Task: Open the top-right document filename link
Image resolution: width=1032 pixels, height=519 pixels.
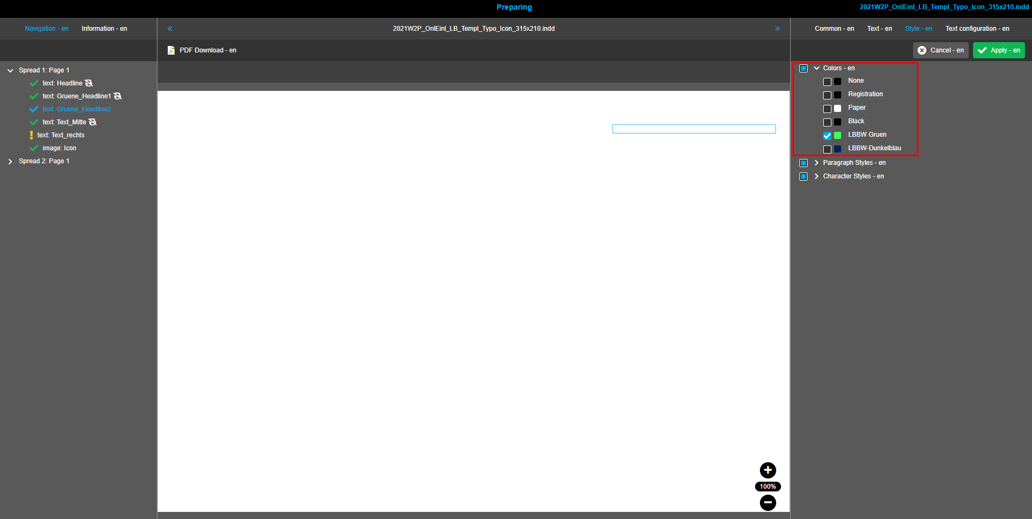Action: pyautogui.click(x=944, y=7)
